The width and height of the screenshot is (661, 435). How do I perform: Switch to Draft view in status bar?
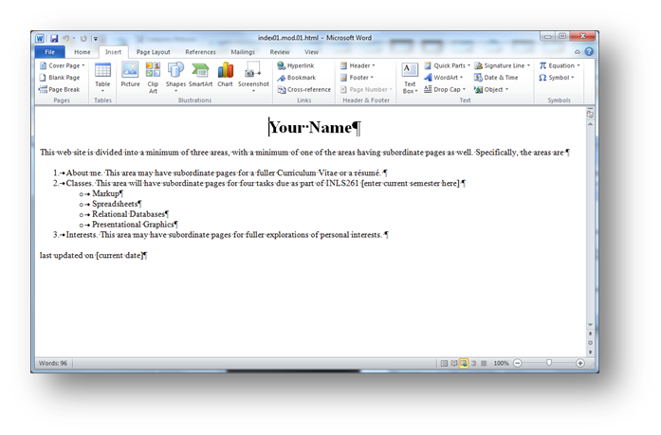pos(484,363)
